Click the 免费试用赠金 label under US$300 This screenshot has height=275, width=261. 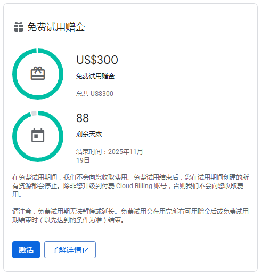pos(95,76)
